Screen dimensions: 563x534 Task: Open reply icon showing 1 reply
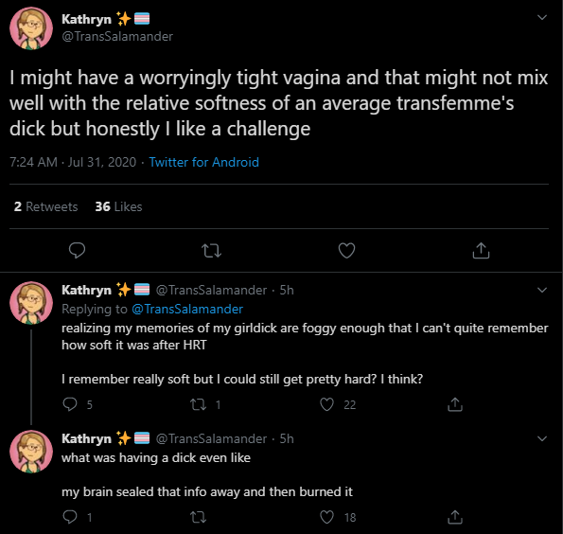click(x=70, y=517)
